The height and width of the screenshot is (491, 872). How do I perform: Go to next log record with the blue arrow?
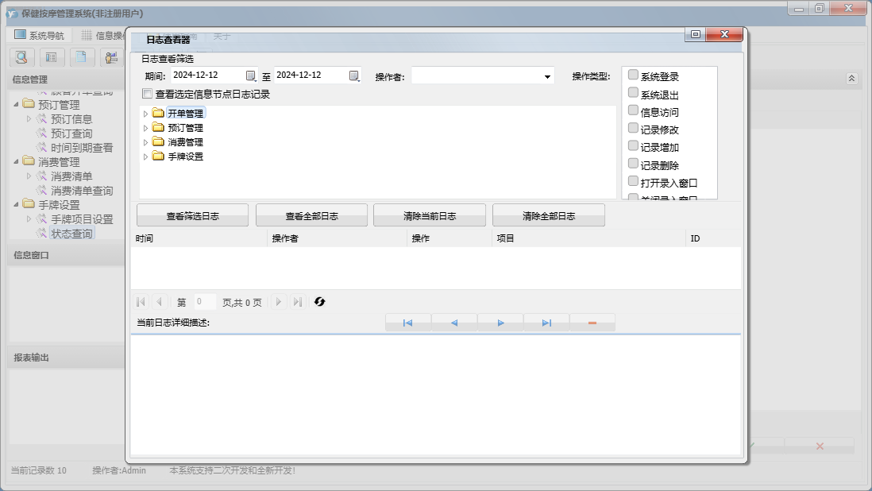coord(500,323)
